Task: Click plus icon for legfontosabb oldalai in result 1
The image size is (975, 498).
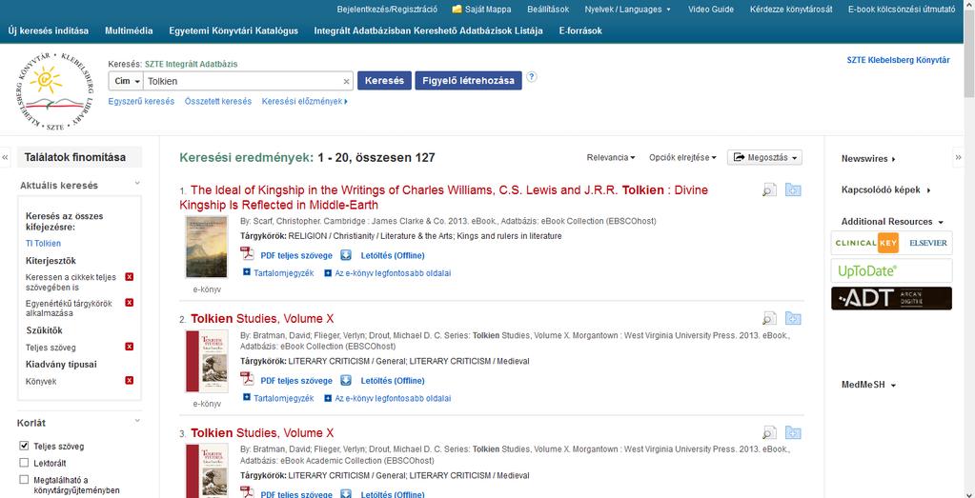Action: 328,272
